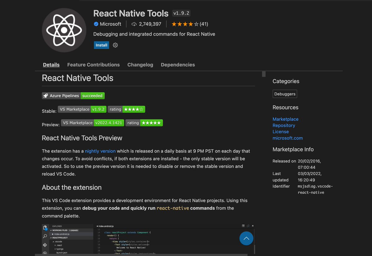Viewport: 372px width, 256px height.
Task: Open the License resource link
Action: click(x=281, y=132)
